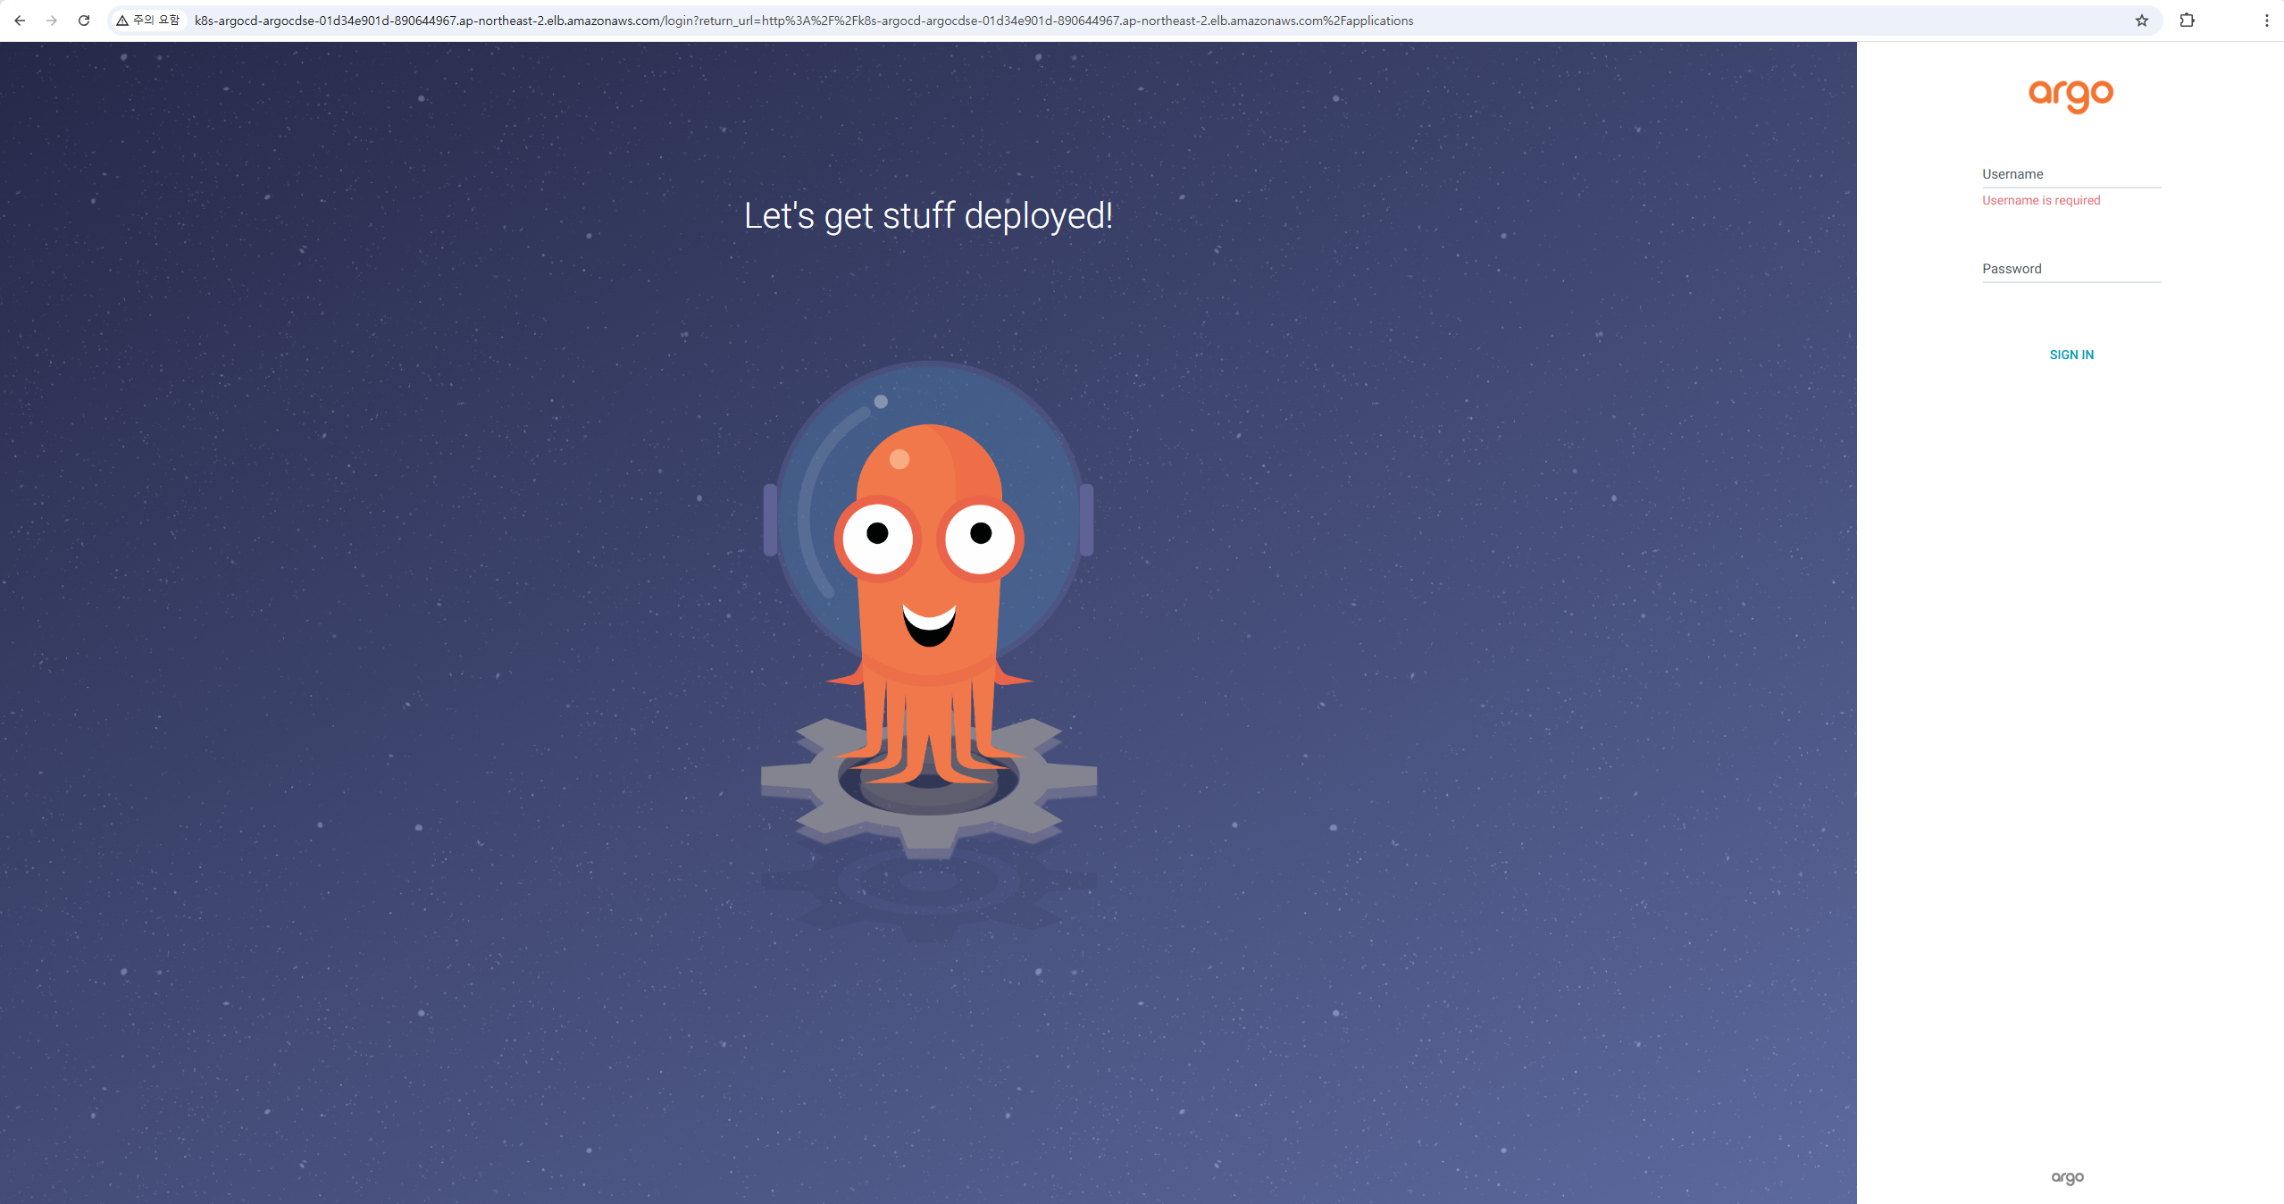
Task: Click the highlight spot on the octopus's head
Action: [899, 459]
